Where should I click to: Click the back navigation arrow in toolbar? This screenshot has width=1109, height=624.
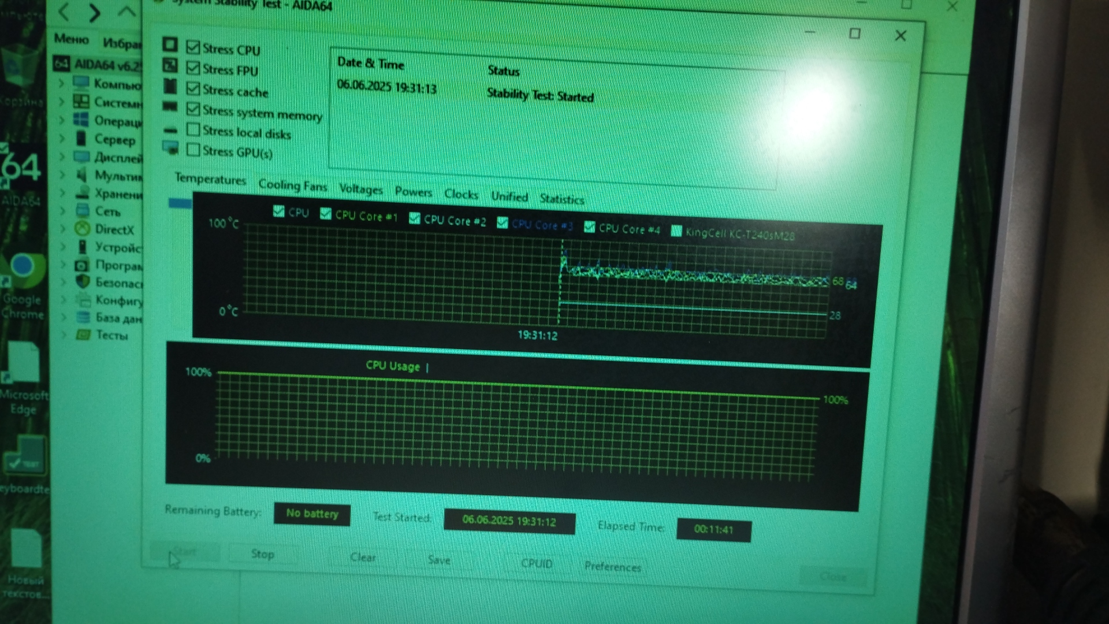pos(64,12)
